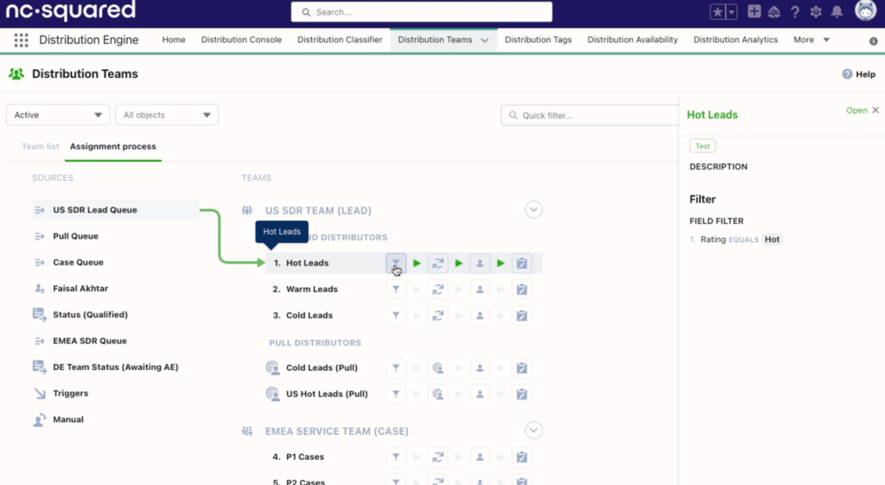Open the notifications bell icon
The image size is (885, 485).
coord(837,12)
